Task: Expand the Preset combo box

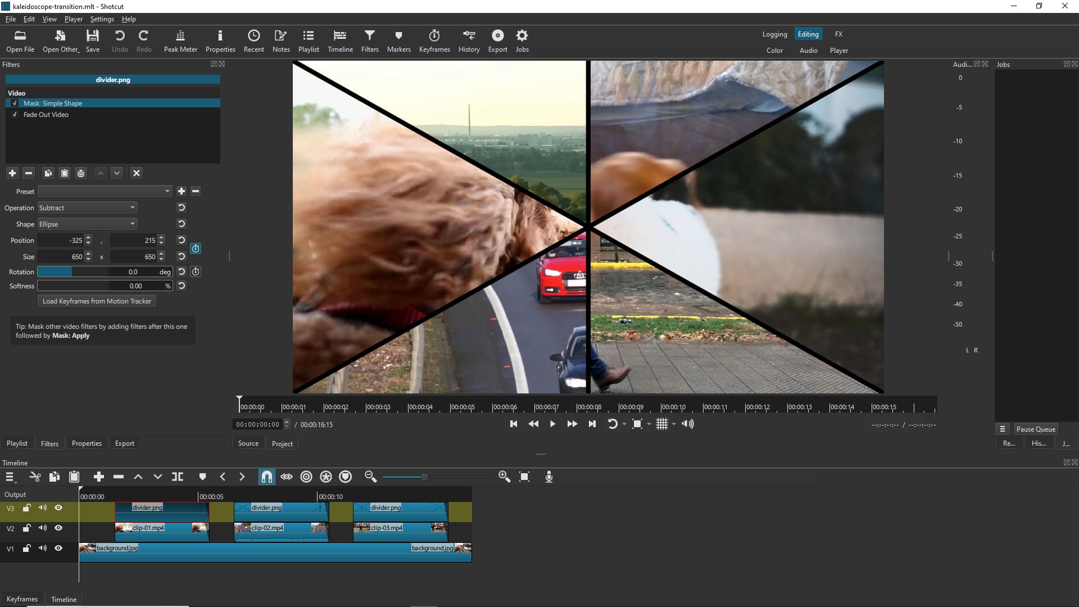Action: pyautogui.click(x=105, y=192)
